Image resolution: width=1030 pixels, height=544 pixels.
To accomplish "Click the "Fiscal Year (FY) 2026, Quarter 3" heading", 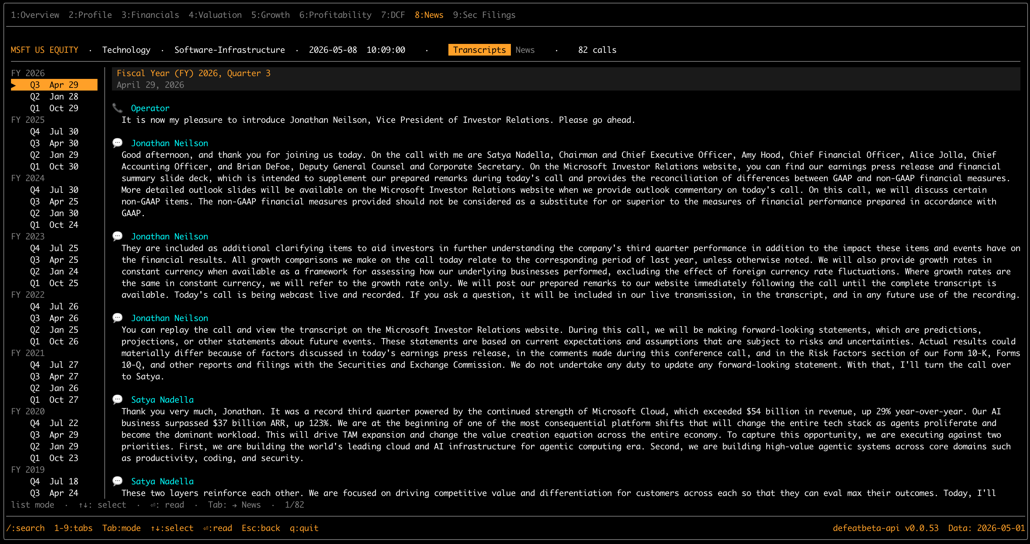I will 194,73.
